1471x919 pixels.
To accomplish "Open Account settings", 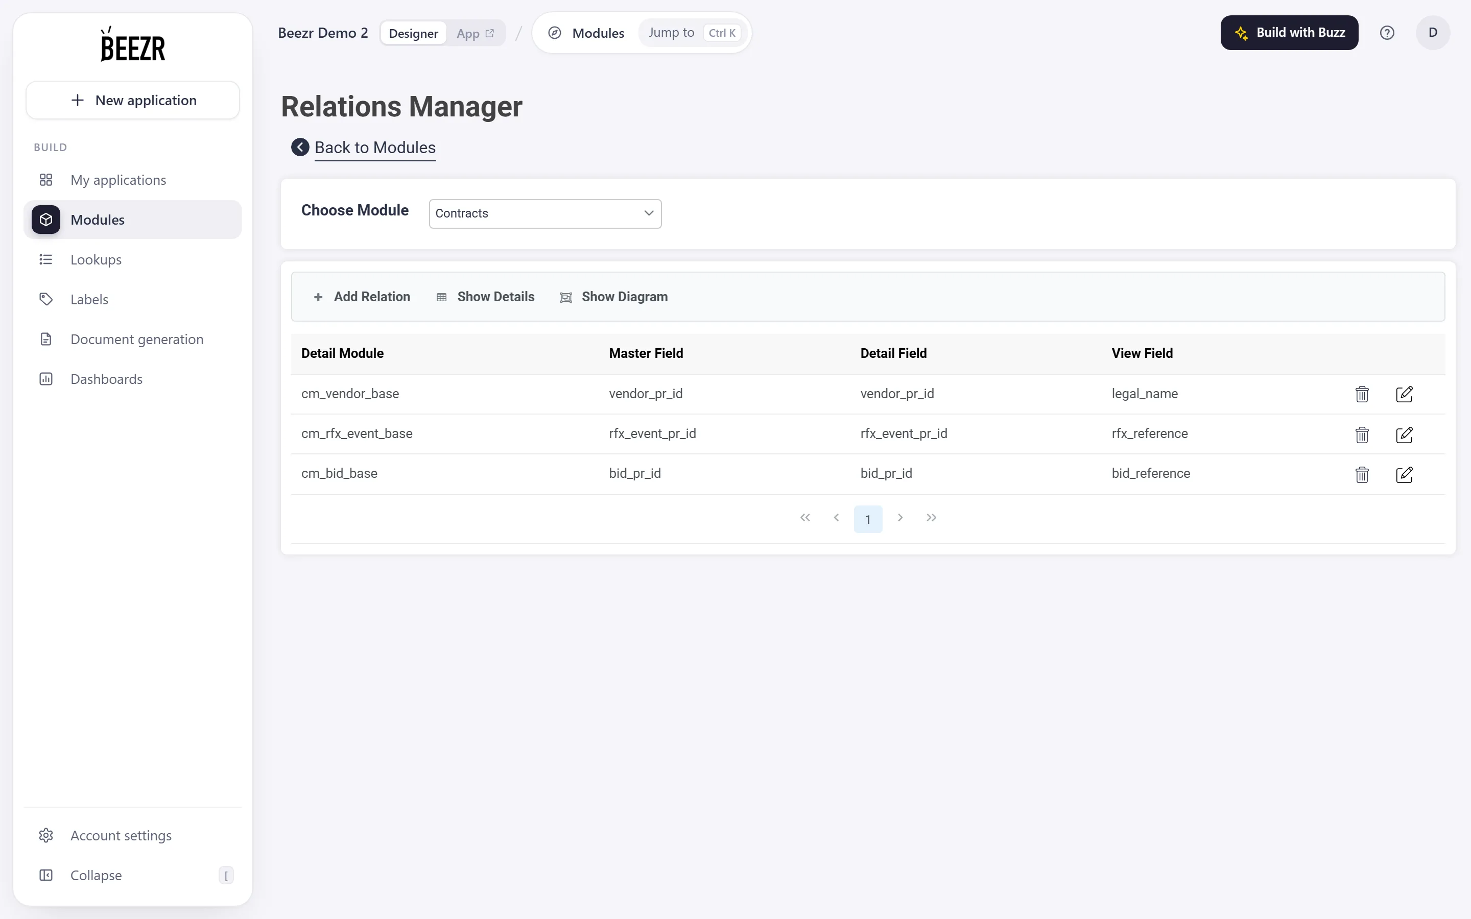I will click(132, 835).
